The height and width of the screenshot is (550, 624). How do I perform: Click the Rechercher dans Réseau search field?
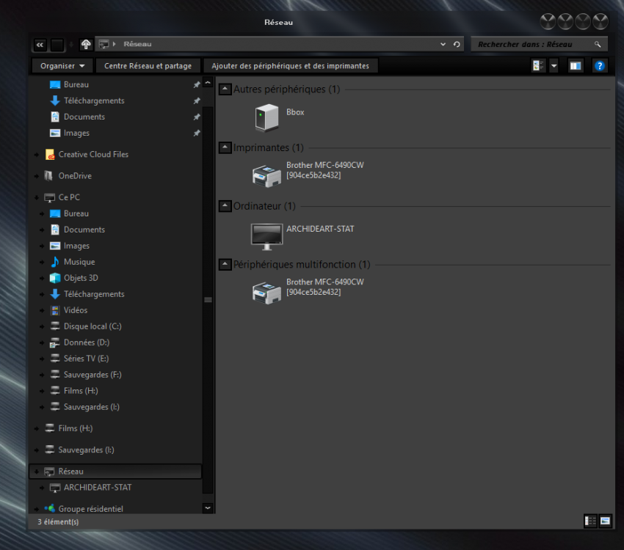pos(532,45)
